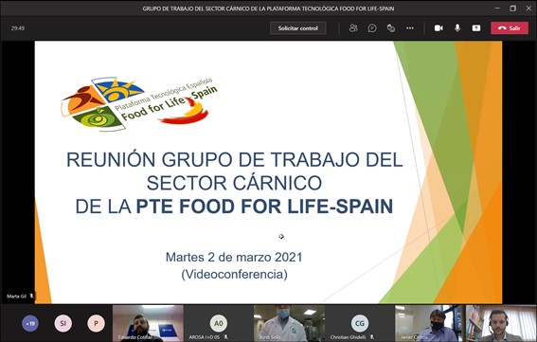Screen dimensions: 537x342
Task: Minimize the Teams meeting window
Action: click(497, 9)
